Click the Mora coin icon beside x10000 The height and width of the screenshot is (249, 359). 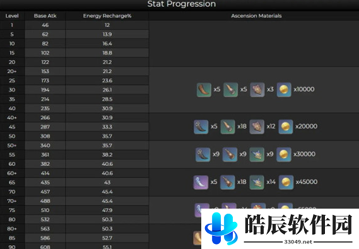click(x=284, y=90)
